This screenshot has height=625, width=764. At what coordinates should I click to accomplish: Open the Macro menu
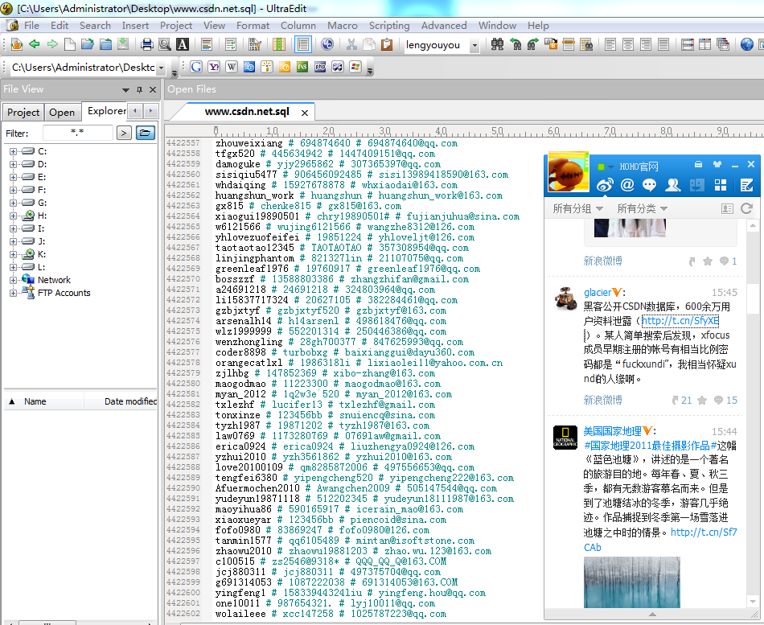[x=342, y=26]
